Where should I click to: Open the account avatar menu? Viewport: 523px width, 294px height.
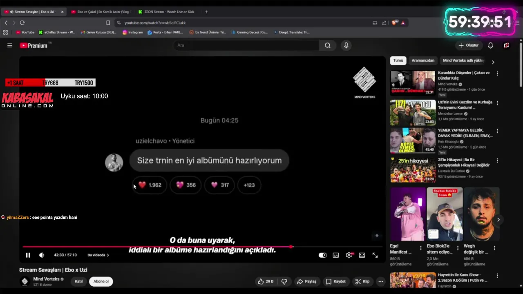507,45
